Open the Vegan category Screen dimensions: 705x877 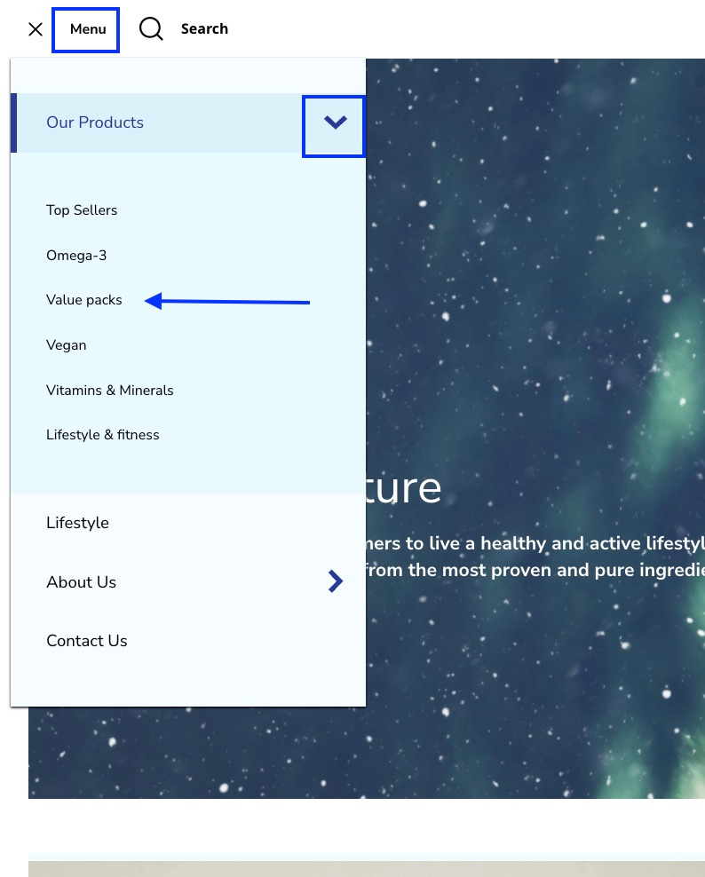pyautogui.click(x=66, y=345)
